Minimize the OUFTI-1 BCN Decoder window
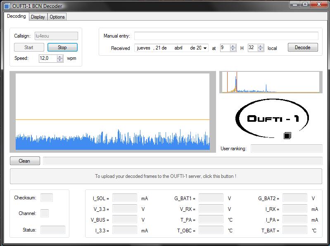 [x=295, y=4]
